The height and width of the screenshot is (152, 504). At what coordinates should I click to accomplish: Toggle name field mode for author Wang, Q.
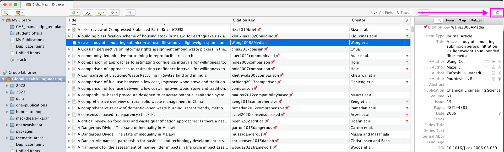click(486, 61)
